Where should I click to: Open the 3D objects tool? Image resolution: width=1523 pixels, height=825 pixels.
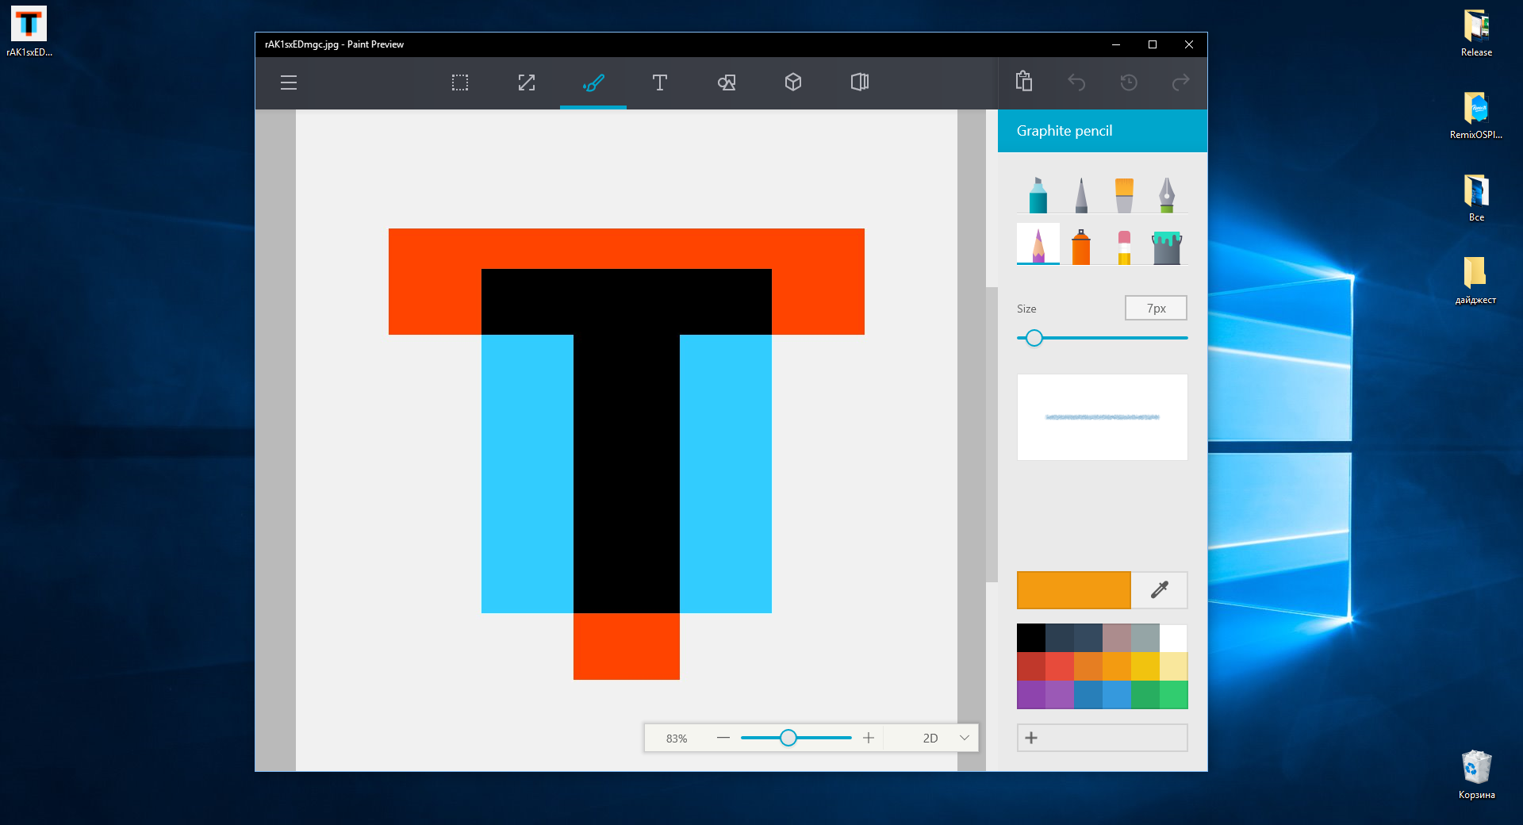[793, 82]
